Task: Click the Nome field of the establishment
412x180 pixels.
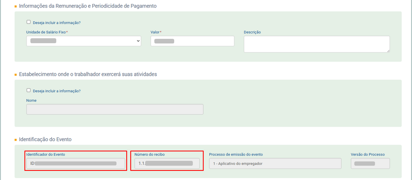Action: 115,109
